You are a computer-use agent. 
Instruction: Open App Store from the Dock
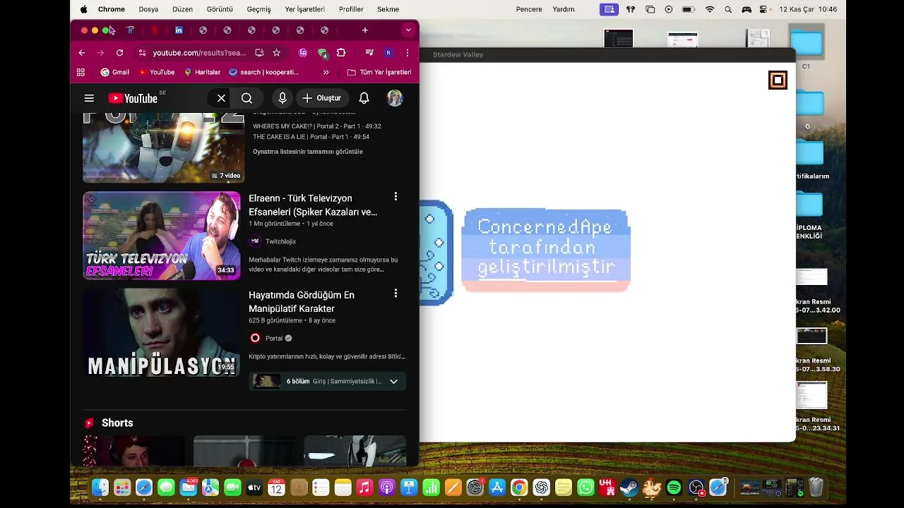pyautogui.click(x=497, y=488)
